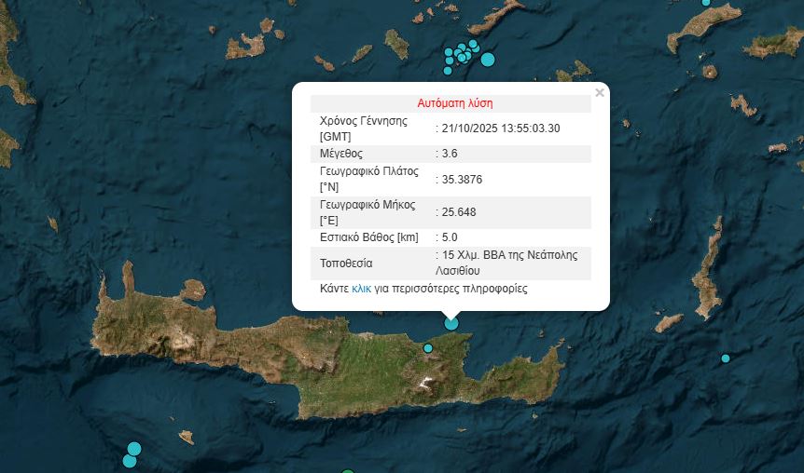This screenshot has height=473, width=804.
Task: Click the earthquake marker under the popup pointer
Action: pos(451,323)
